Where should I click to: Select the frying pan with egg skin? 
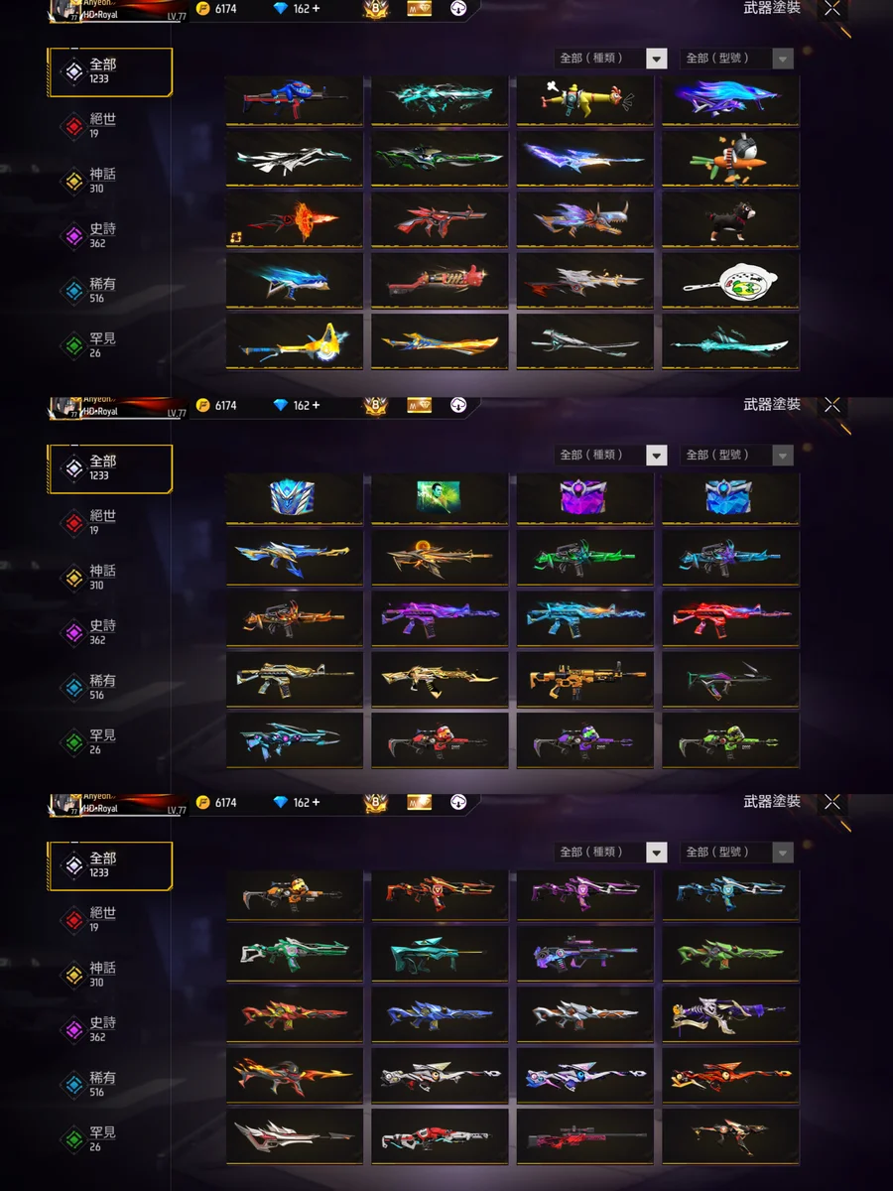click(730, 282)
